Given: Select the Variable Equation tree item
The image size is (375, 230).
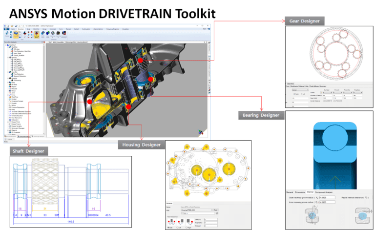Looking at the screenshot, I should click(16, 116).
